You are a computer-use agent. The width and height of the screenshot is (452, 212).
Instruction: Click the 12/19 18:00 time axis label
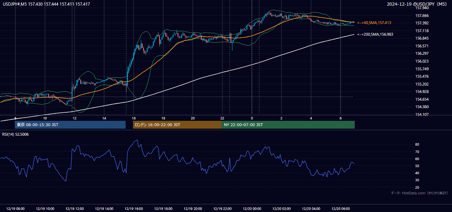pos(163,209)
